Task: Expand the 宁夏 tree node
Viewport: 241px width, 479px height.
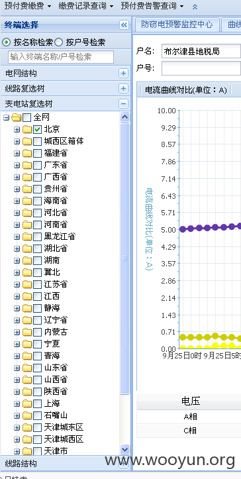Action: pos(17,344)
